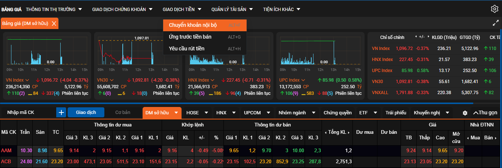The width and height of the screenshot is (502, 168).
Task: Open the settings gear in top bar
Action: (494, 9)
